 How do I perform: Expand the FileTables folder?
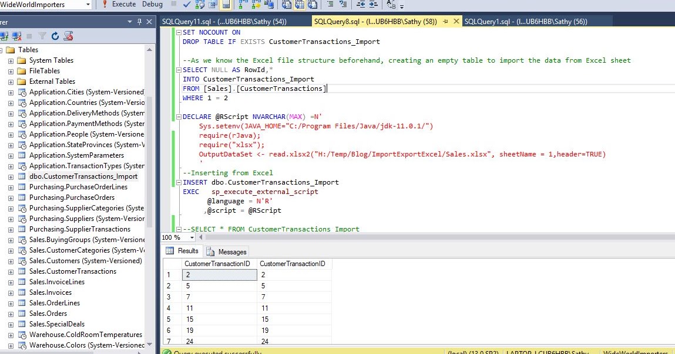[11, 72]
